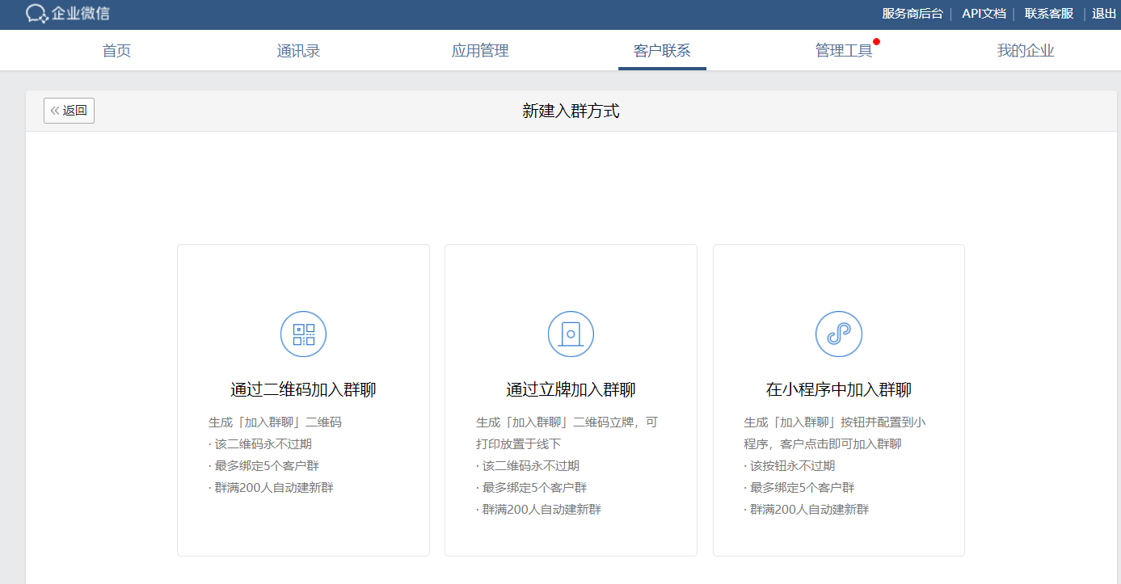The width and height of the screenshot is (1121, 584).
Task: Choose 通过立牌加入群聊 title
Action: click(571, 390)
